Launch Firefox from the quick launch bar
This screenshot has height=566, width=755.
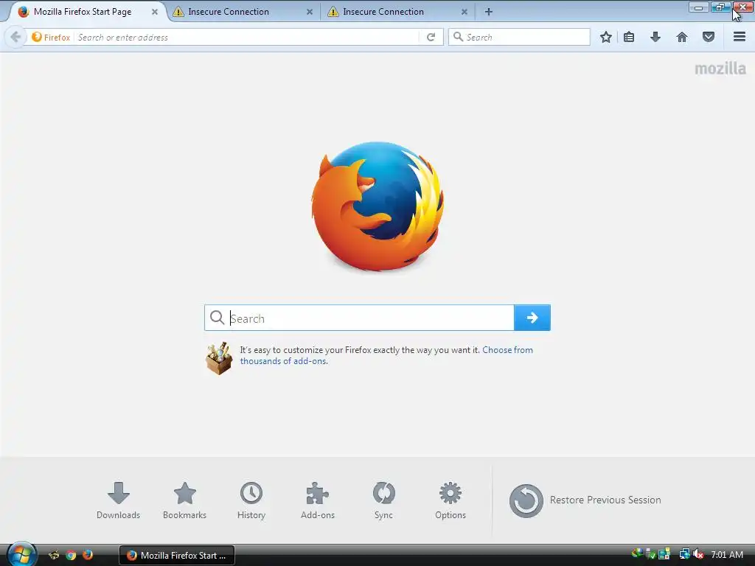click(88, 555)
